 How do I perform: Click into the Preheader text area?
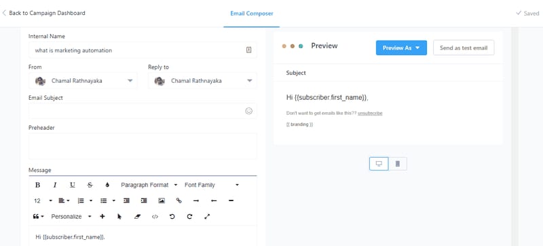(x=143, y=146)
